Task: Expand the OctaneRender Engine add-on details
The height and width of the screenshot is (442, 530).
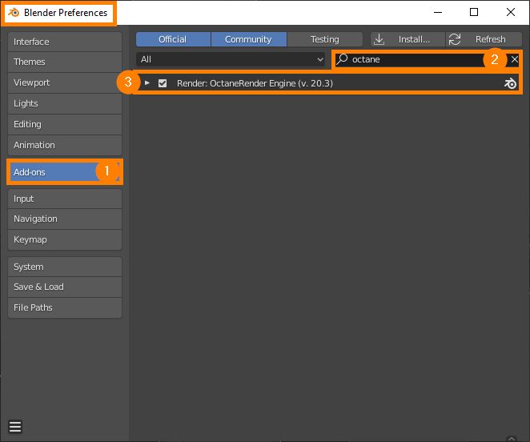Action: (x=147, y=82)
